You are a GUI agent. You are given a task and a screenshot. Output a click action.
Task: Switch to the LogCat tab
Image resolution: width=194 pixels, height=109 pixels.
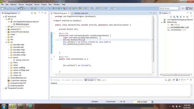(x=102, y=80)
